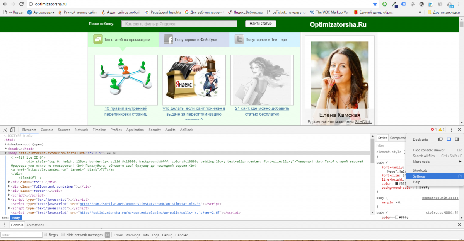Undock DevTools into separate window icon

pos(440,139)
